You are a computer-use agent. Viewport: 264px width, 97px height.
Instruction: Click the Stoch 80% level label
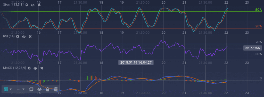258,10
